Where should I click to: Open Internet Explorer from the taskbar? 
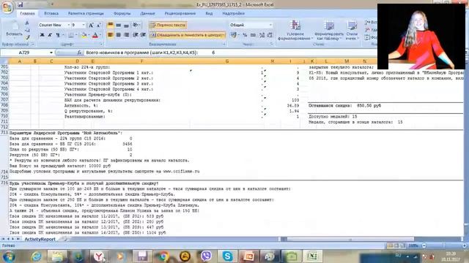[x=36, y=256]
